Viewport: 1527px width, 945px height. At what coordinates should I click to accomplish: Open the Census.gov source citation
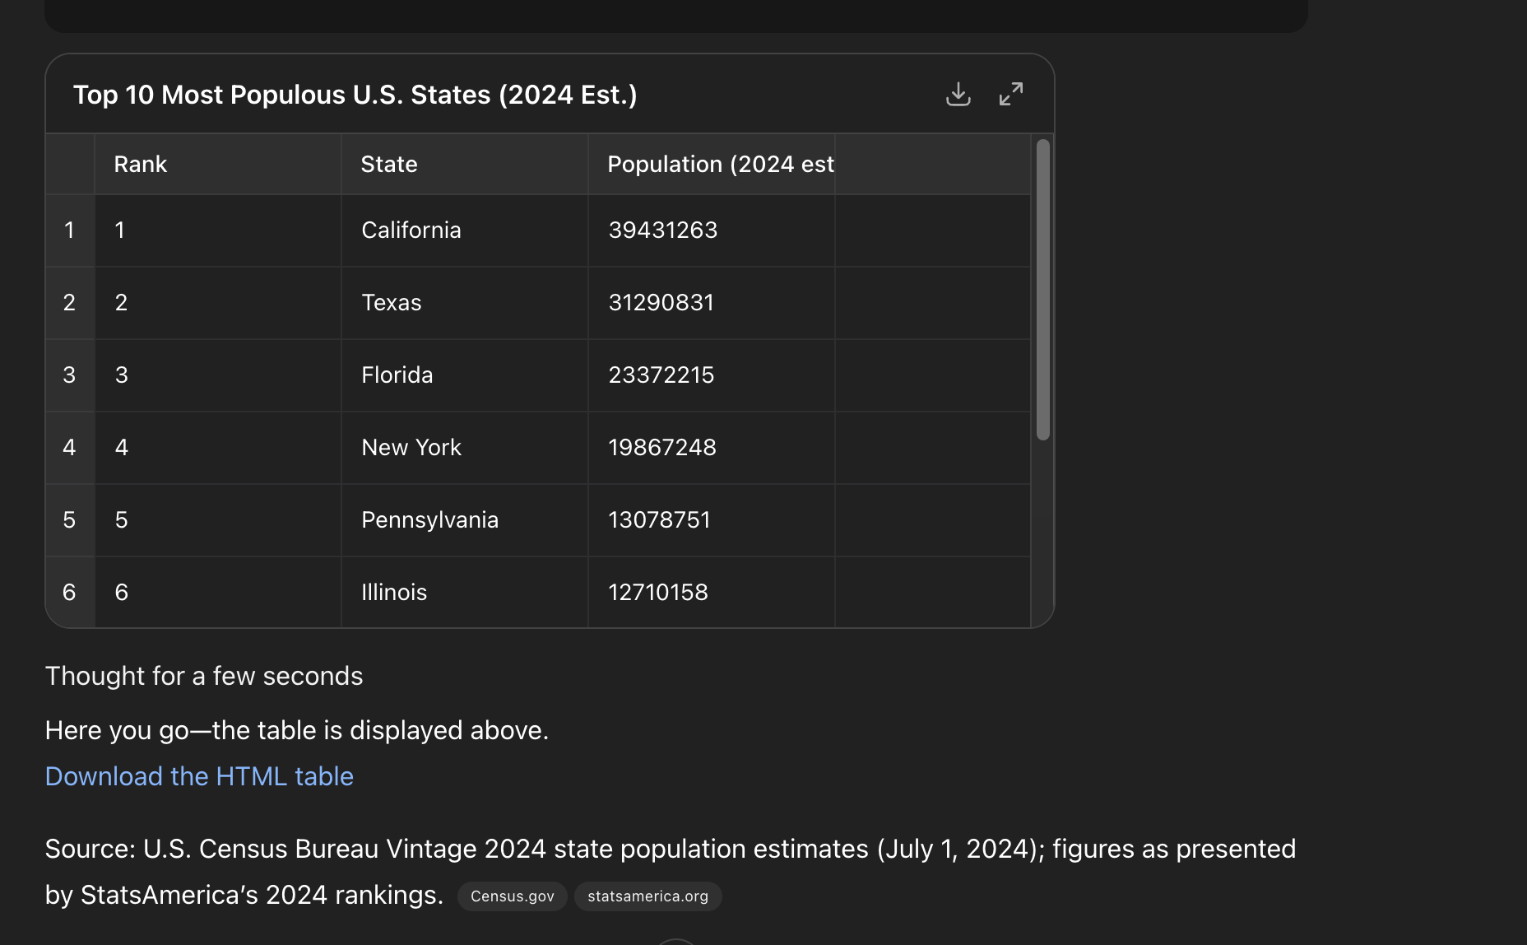[512, 896]
